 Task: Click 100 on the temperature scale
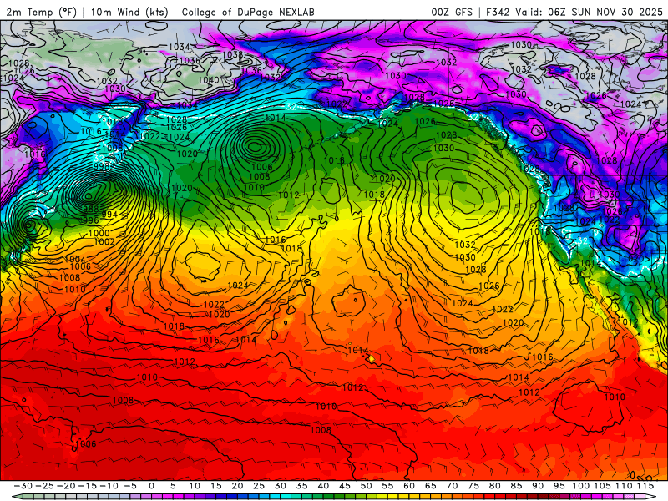click(580, 486)
